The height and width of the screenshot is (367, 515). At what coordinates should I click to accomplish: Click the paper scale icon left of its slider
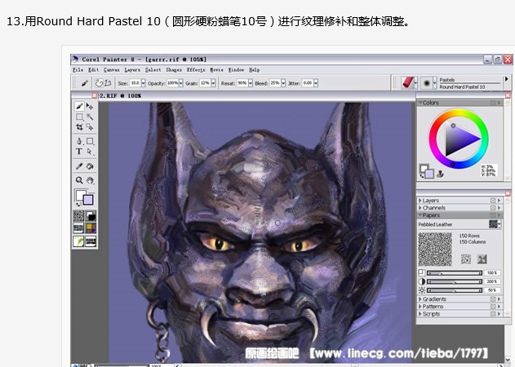[x=421, y=272]
